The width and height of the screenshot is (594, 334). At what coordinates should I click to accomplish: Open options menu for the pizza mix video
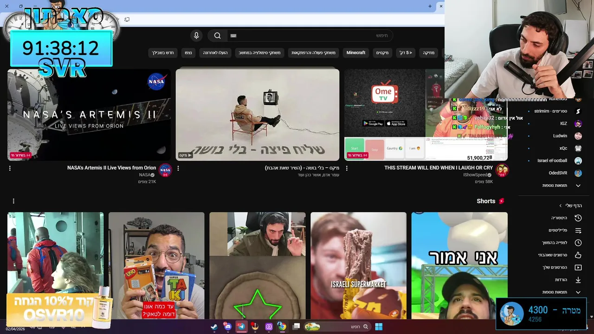coord(178,168)
